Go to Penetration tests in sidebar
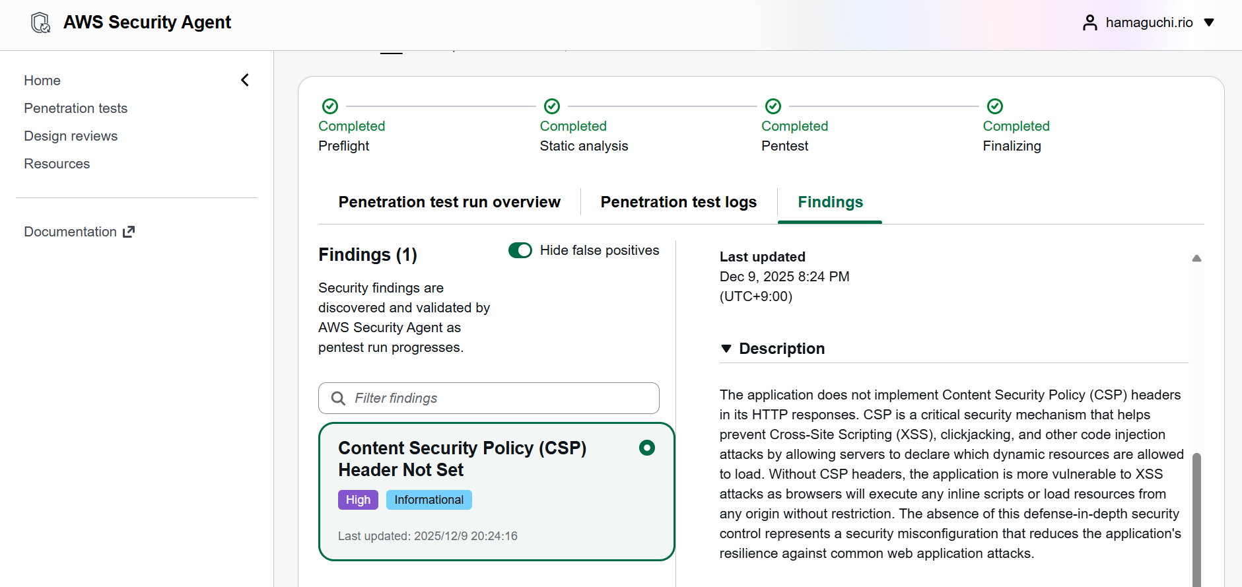The width and height of the screenshot is (1242, 587). click(x=76, y=108)
